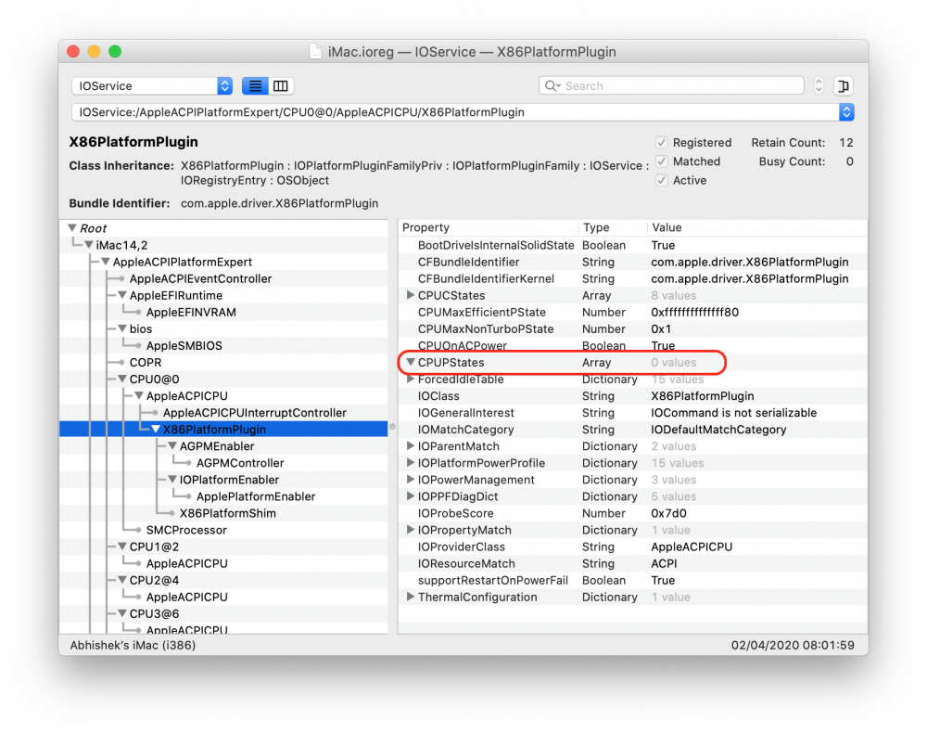
Task: Select the CPU2@4 tree entry
Action: click(154, 580)
